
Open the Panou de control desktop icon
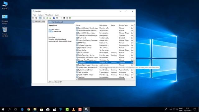pyautogui.click(x=5, y=19)
